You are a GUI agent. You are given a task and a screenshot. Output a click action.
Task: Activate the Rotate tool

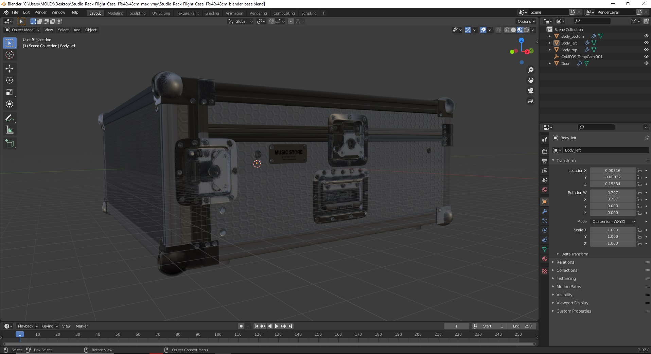click(x=10, y=81)
